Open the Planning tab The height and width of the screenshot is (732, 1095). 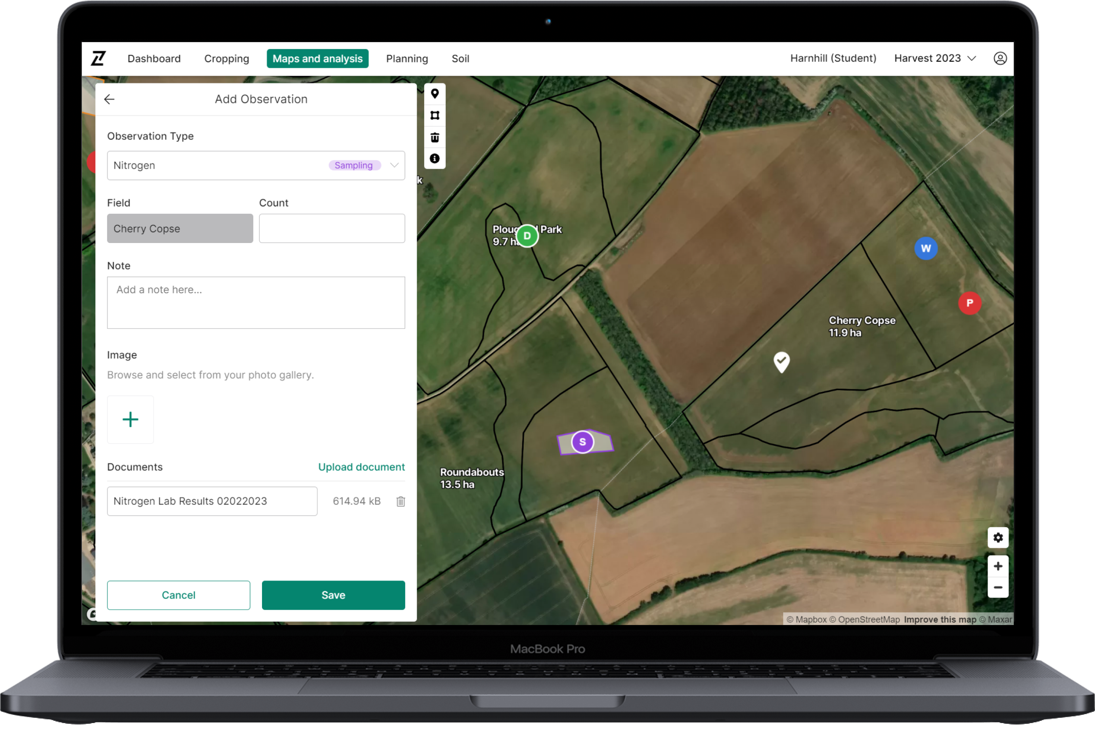click(407, 59)
